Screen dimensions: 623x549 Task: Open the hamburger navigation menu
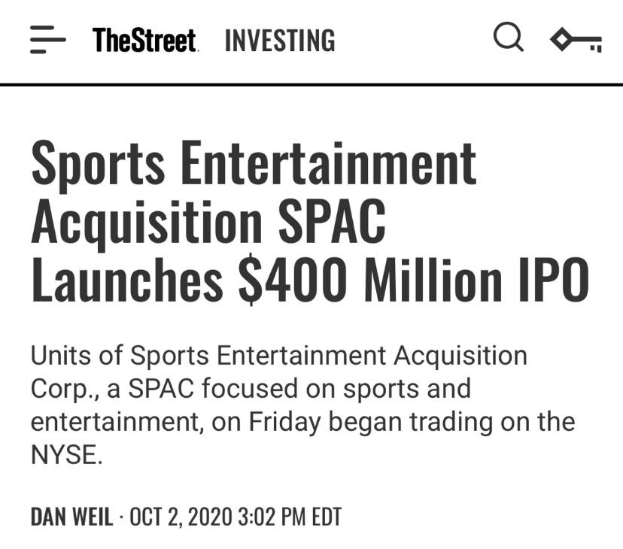47,41
